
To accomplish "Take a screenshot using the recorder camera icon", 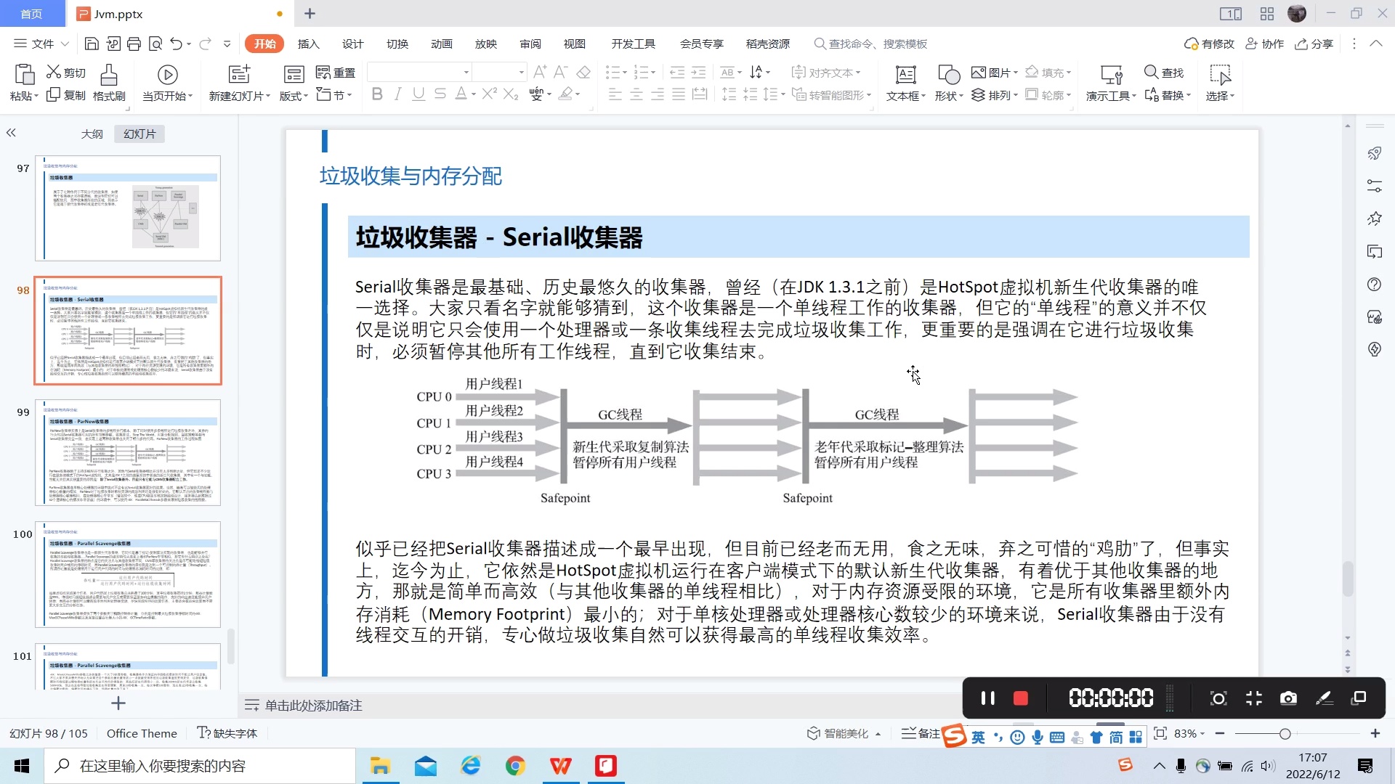I will pyautogui.click(x=1289, y=698).
